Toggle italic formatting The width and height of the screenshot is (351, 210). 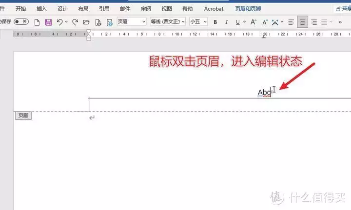point(227,22)
